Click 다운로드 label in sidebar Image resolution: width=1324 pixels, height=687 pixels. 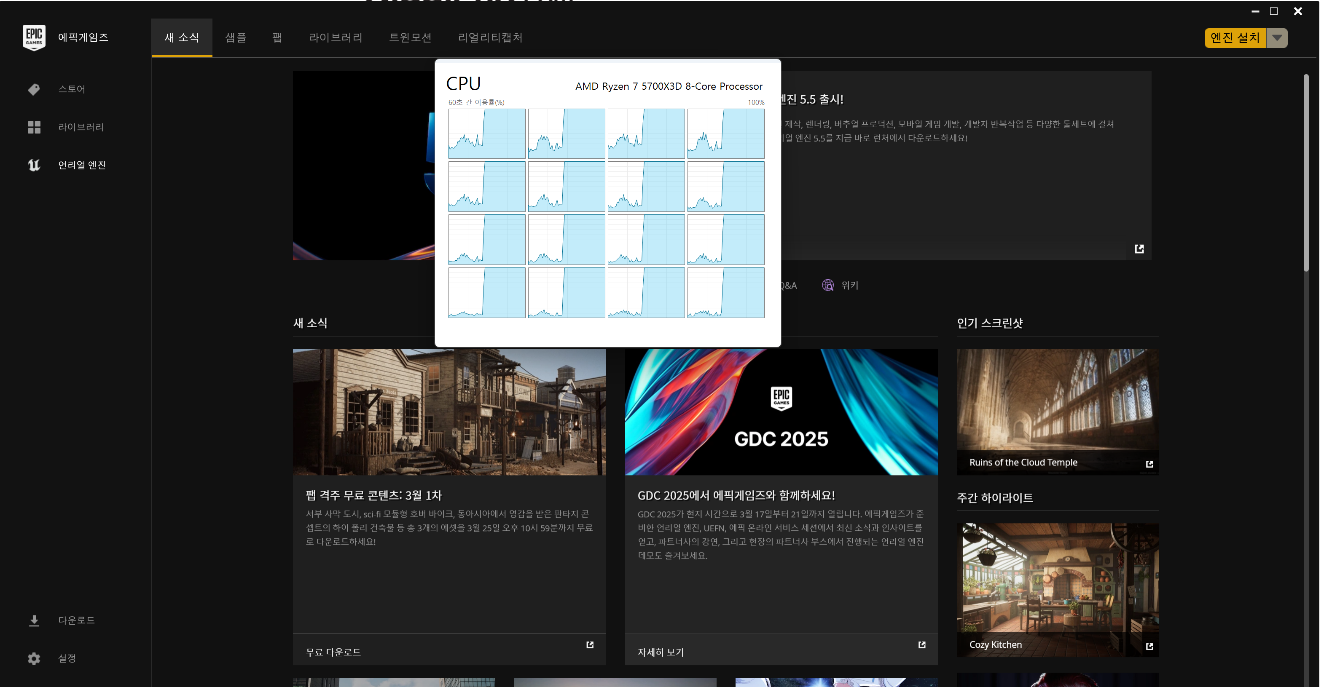(76, 620)
